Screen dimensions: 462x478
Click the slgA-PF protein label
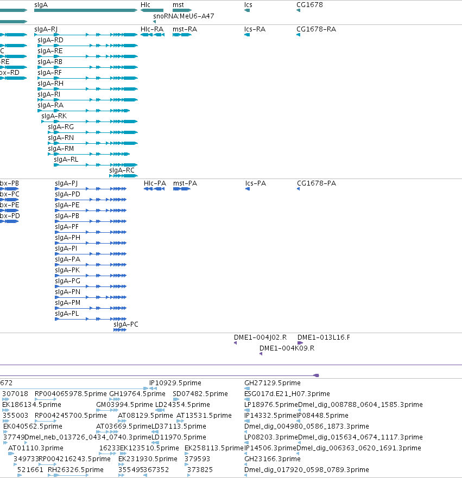67,226
